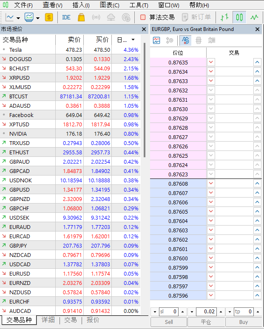264x329 pixels.
Task: Open the 查看(V) menu
Action: [53, 5]
